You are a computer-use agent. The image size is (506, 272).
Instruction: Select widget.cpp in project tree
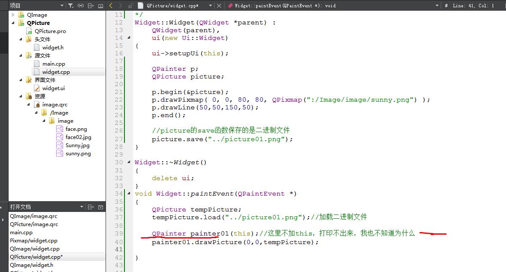56,72
